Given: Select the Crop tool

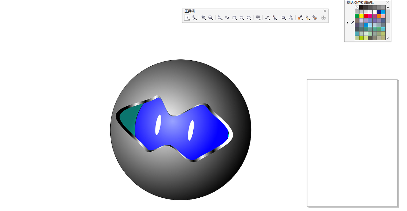Looking at the screenshot, I should coord(203,18).
